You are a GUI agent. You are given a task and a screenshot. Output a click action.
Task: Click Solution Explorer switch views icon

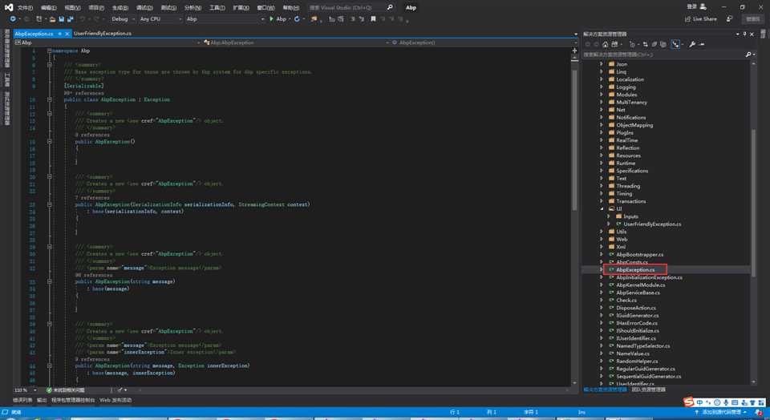(614, 44)
